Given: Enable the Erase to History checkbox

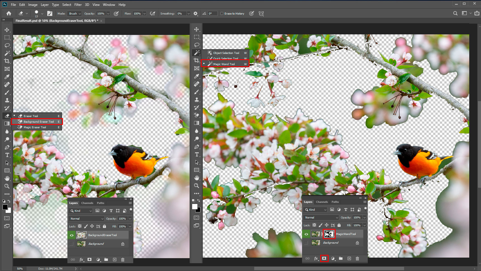Looking at the screenshot, I should click(x=222, y=13).
